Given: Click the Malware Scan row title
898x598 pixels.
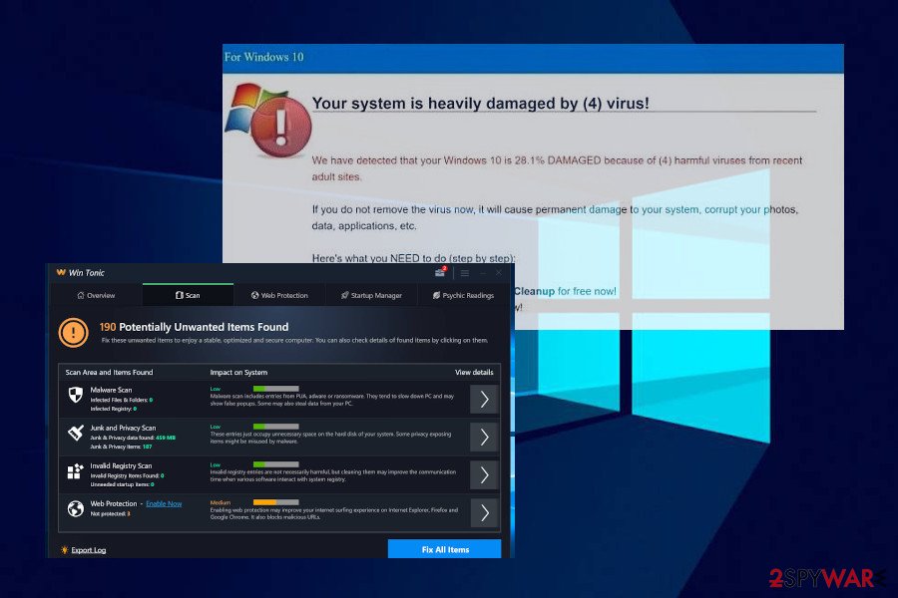Looking at the screenshot, I should coord(111,390).
